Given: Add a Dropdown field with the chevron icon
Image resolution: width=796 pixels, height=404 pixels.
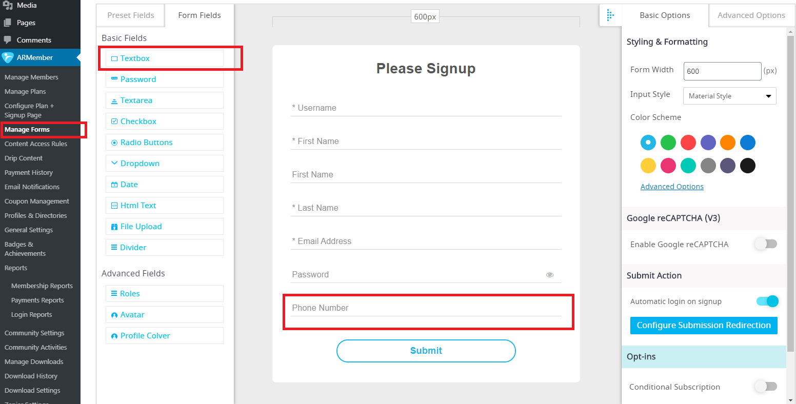Looking at the screenshot, I should [x=114, y=164].
